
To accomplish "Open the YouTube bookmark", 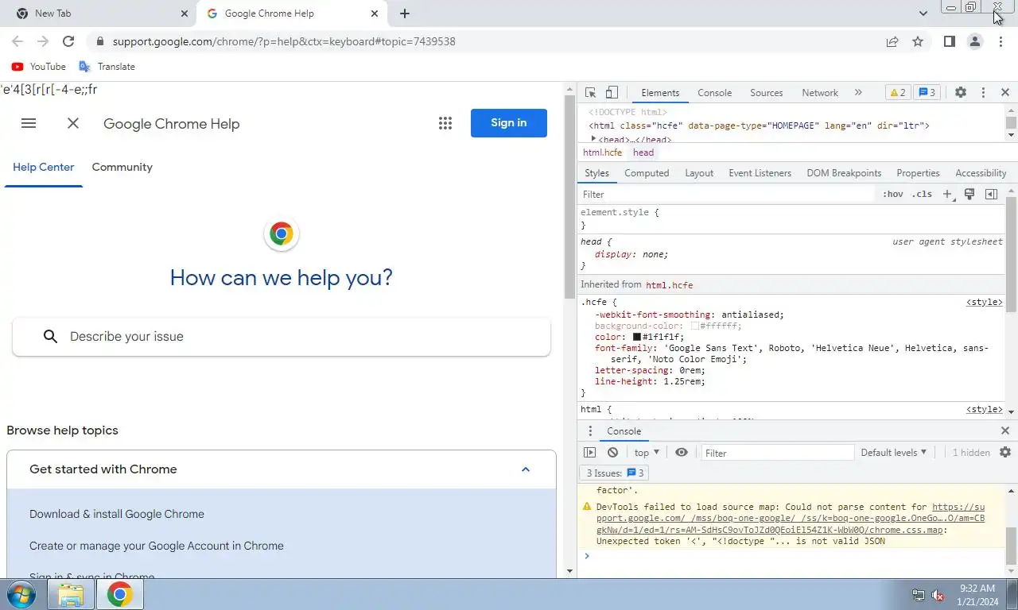I will tap(39, 67).
